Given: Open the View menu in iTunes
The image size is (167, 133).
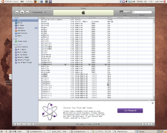Looking at the screenshot, I should click(32, 8).
